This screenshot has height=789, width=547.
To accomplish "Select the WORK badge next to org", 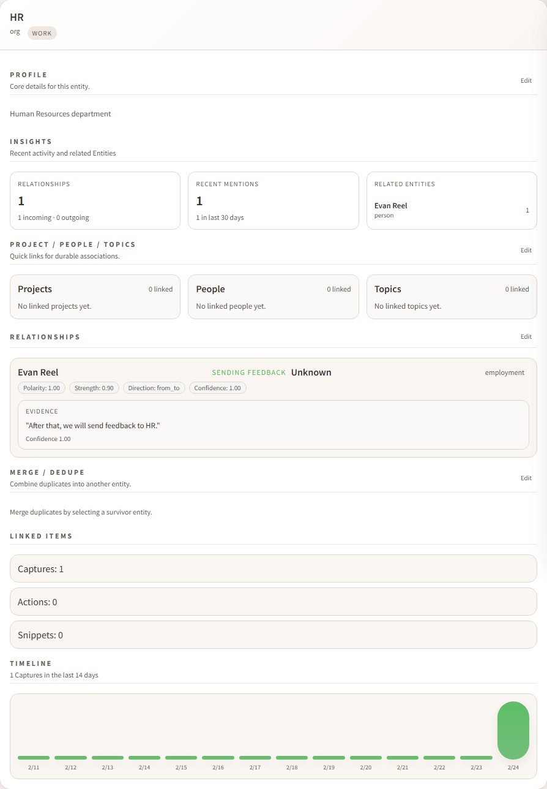I will (x=42, y=33).
